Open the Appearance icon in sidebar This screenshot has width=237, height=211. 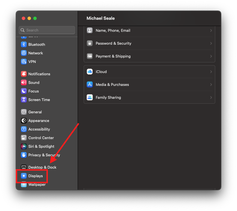coord(24,121)
